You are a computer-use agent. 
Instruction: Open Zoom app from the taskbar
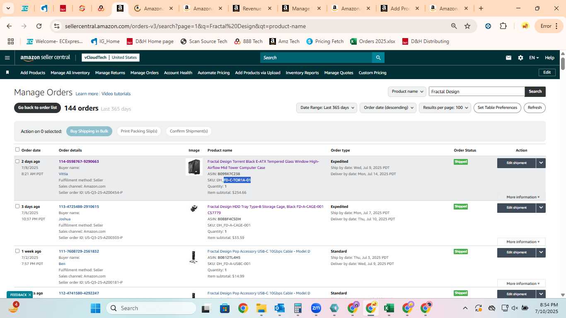(316, 308)
